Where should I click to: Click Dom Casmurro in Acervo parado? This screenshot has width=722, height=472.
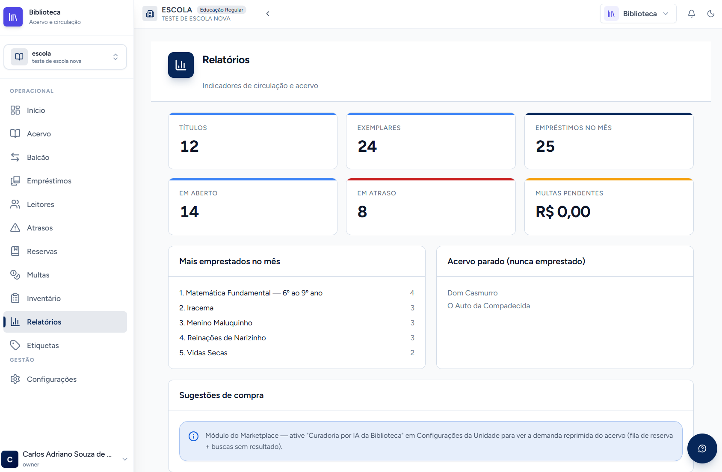(x=472, y=293)
